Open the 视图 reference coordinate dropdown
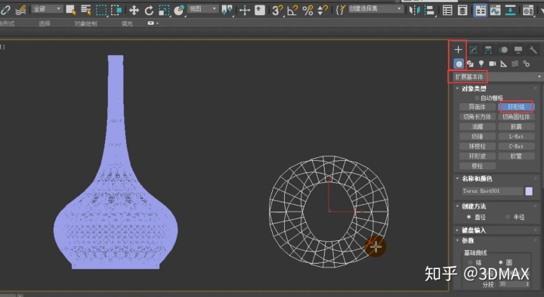Image resolution: width=544 pixels, height=297 pixels. tap(203, 8)
